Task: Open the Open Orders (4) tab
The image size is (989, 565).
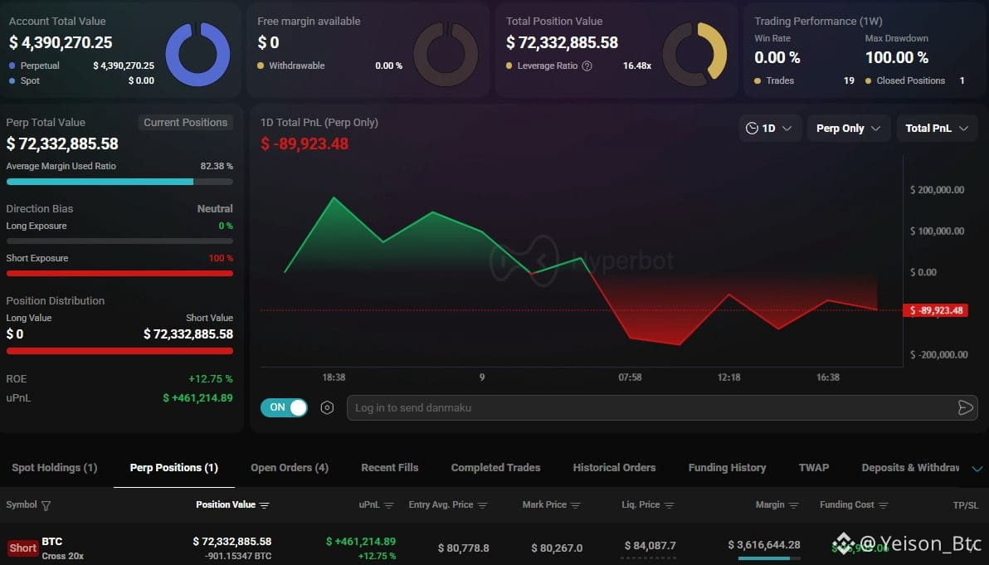Action: (x=290, y=467)
